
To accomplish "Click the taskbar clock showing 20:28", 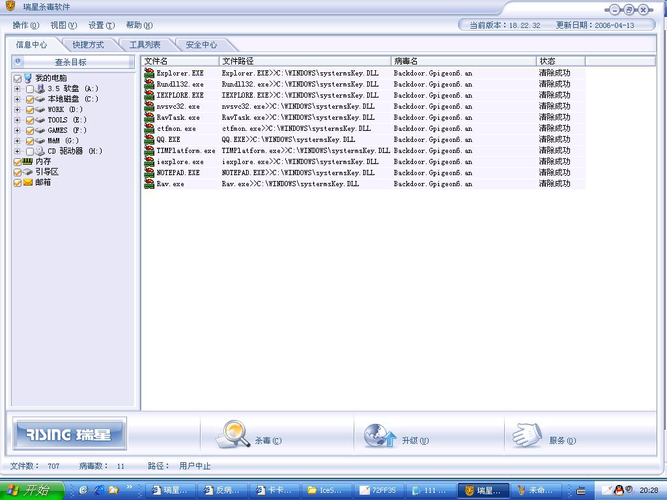I will (x=648, y=490).
